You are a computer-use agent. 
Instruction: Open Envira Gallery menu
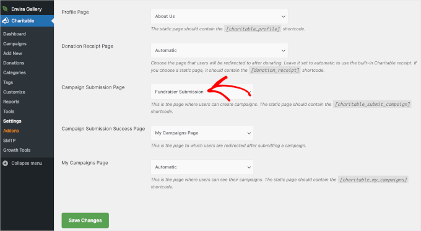coord(27,9)
